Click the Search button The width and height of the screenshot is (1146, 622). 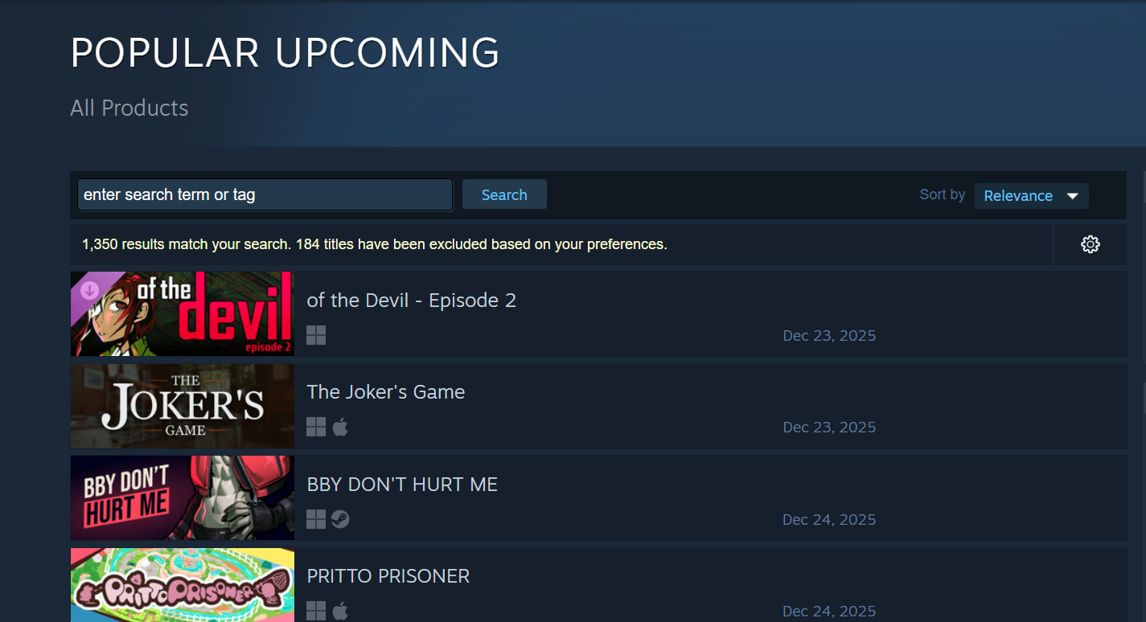coord(504,194)
